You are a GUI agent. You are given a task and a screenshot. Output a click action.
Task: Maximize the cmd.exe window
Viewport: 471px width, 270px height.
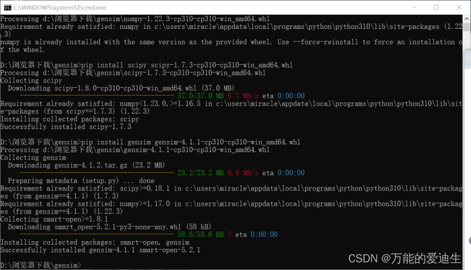point(436,8)
